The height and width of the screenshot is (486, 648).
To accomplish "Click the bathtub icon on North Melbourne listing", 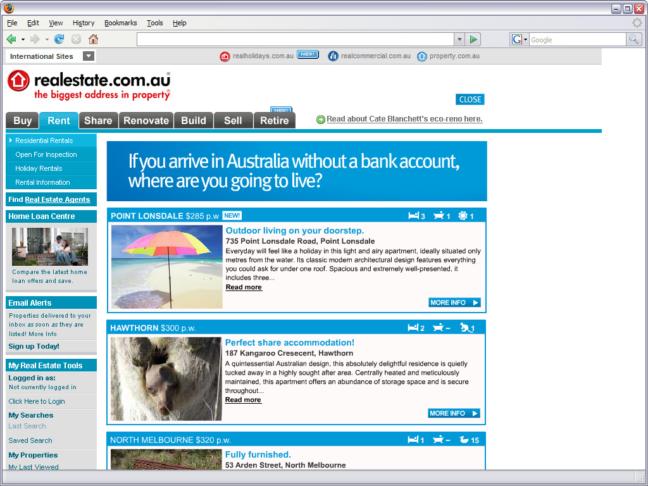I will 438,440.
